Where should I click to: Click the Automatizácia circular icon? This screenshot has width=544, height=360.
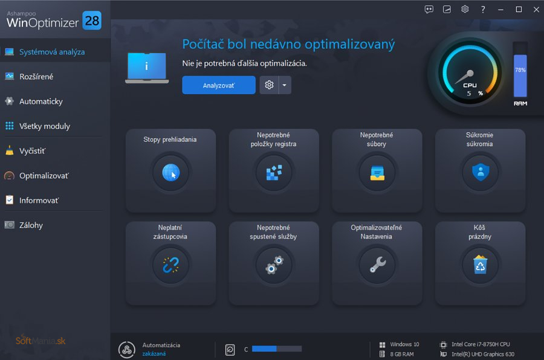click(x=127, y=350)
